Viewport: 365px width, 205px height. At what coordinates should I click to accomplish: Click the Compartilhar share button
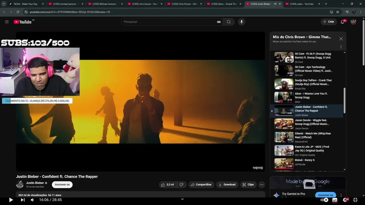tap(201, 184)
